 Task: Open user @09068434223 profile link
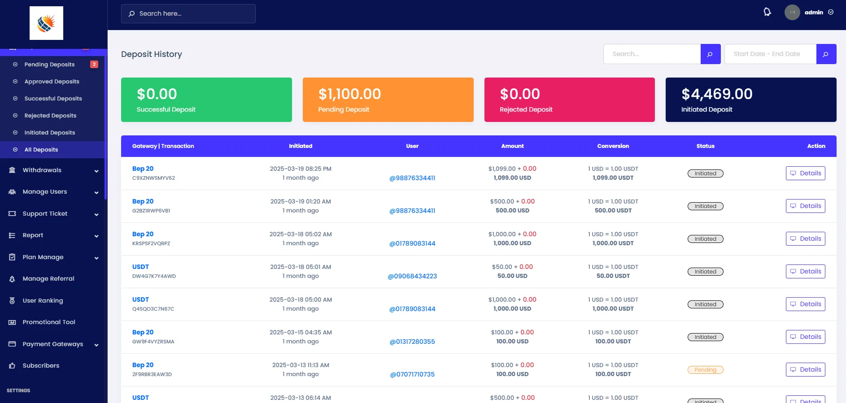pos(412,276)
